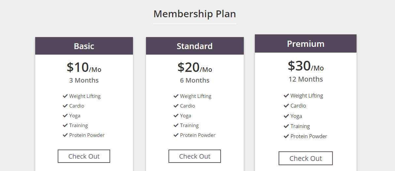The height and width of the screenshot is (171, 395).
Task: Click the Protein Powder checkmark in Premium
Action: pos(286,136)
